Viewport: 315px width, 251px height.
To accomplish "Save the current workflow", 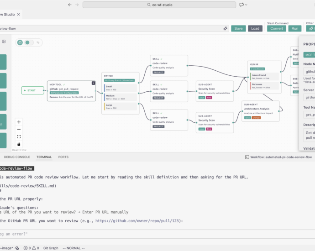I will pyautogui.click(x=238, y=28).
